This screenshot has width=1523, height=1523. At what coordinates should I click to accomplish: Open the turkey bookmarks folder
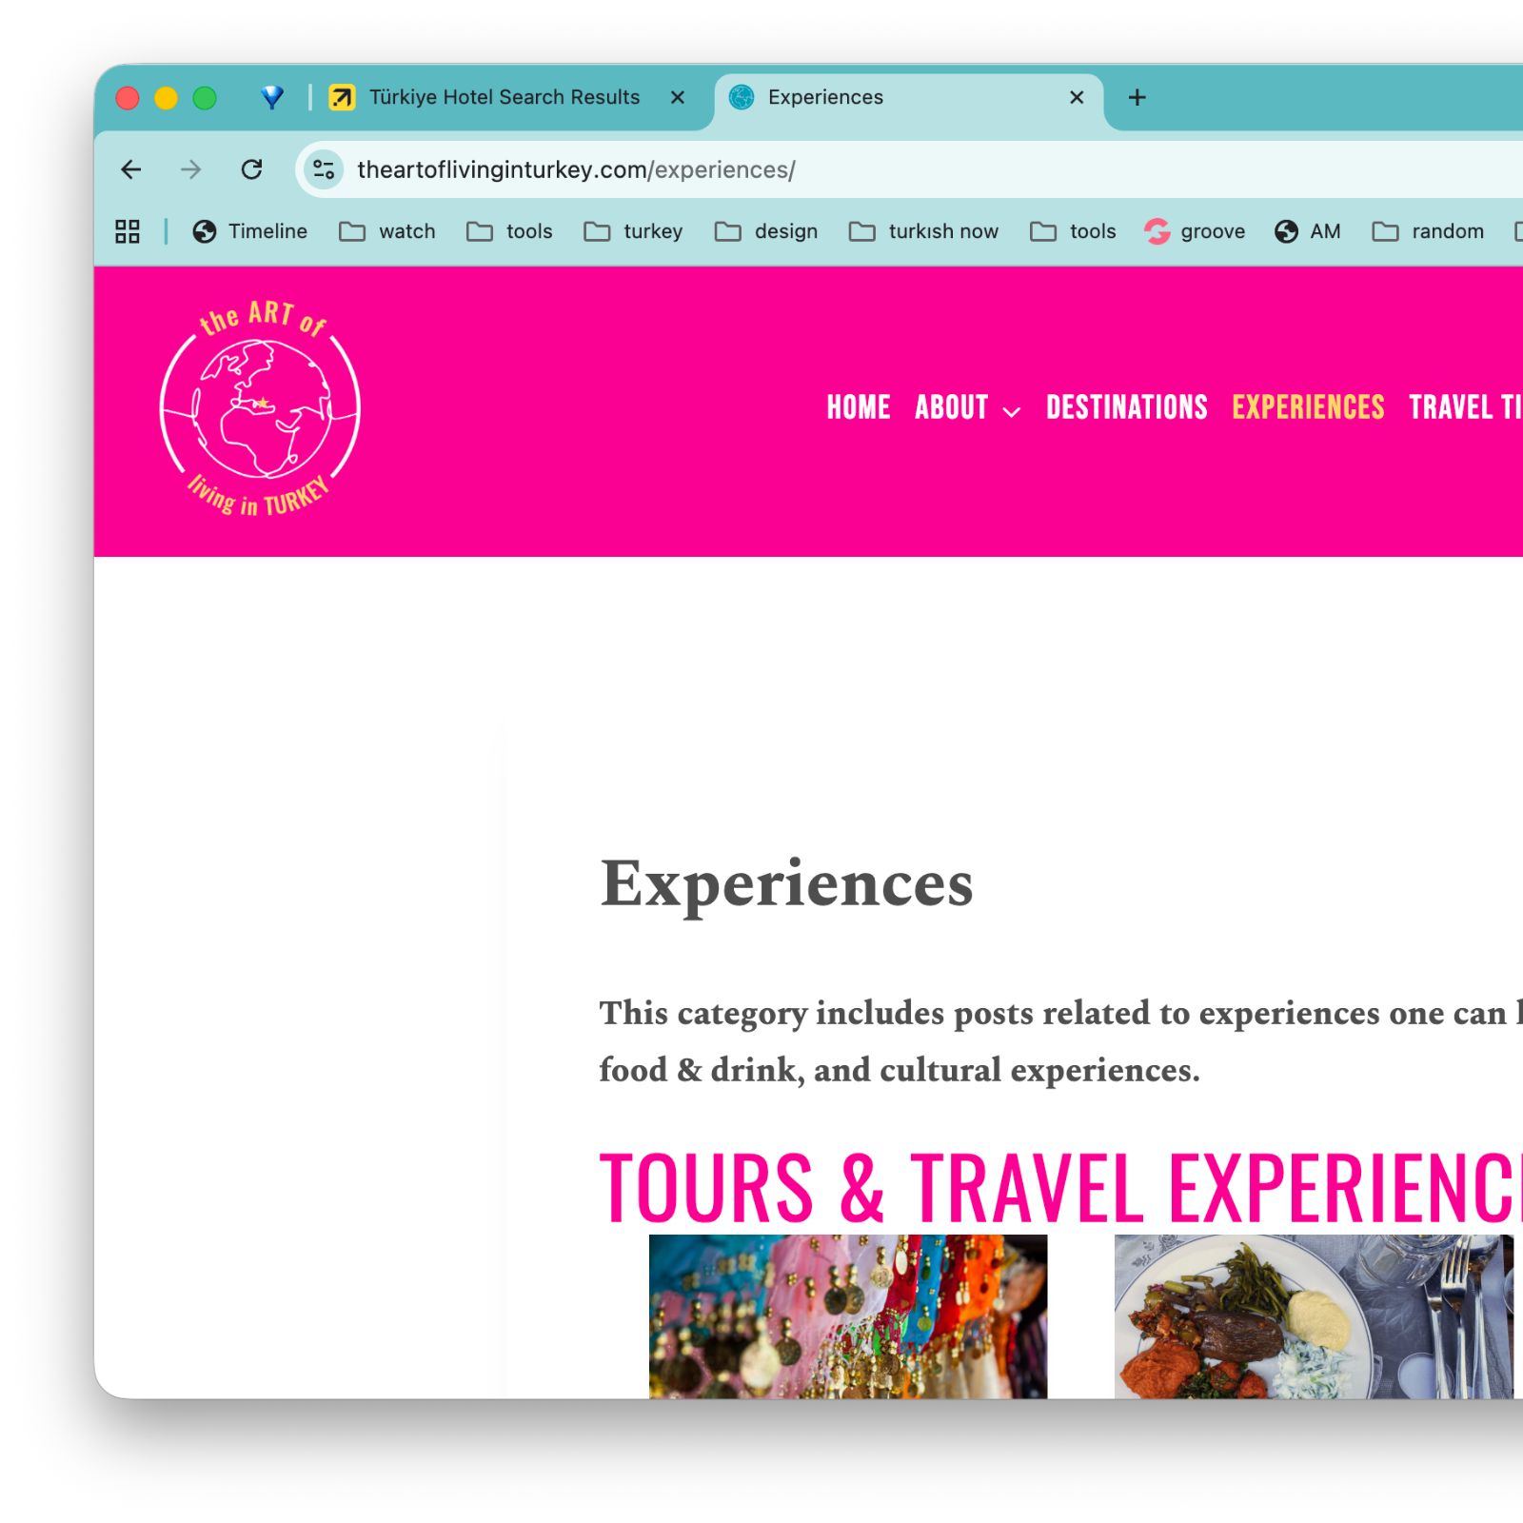click(x=634, y=231)
